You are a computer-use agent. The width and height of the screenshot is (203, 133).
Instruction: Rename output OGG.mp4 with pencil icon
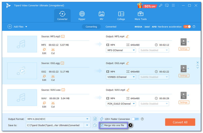[127, 63]
